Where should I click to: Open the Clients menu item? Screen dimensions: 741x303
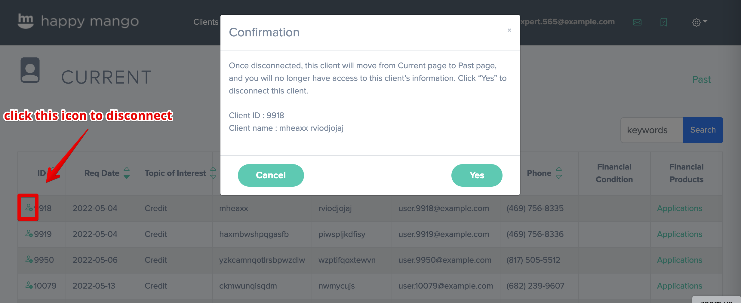click(206, 22)
